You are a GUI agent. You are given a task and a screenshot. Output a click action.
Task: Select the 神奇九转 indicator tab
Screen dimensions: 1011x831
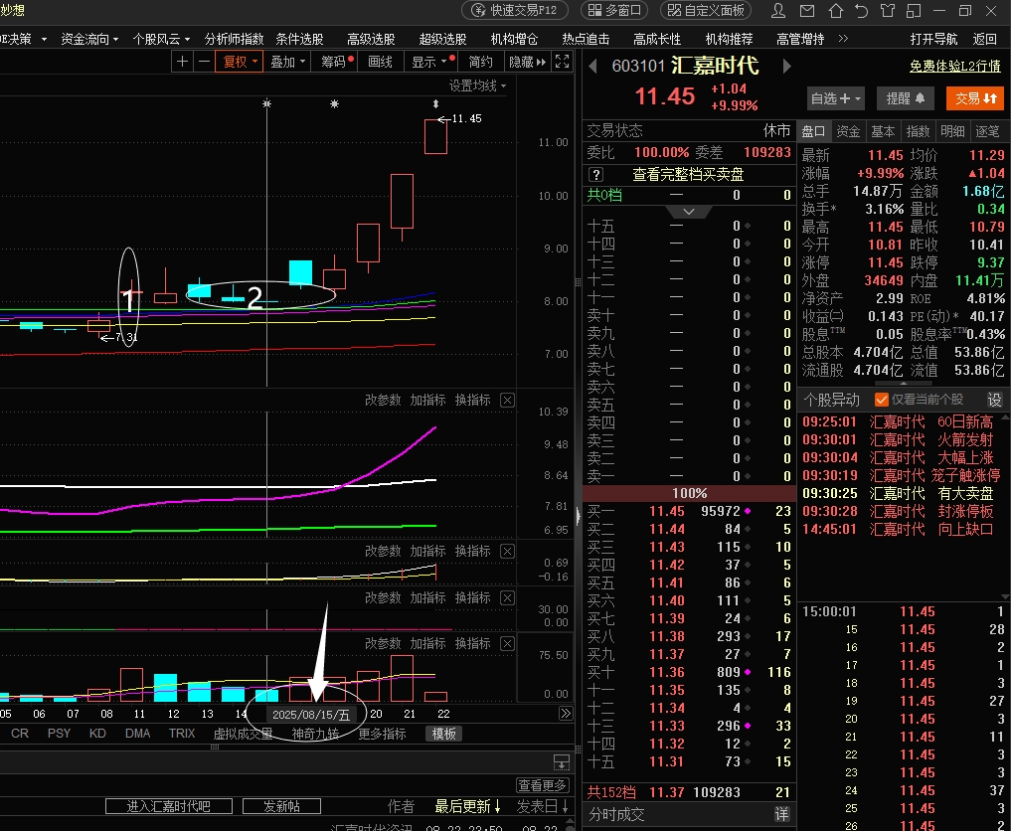(315, 734)
